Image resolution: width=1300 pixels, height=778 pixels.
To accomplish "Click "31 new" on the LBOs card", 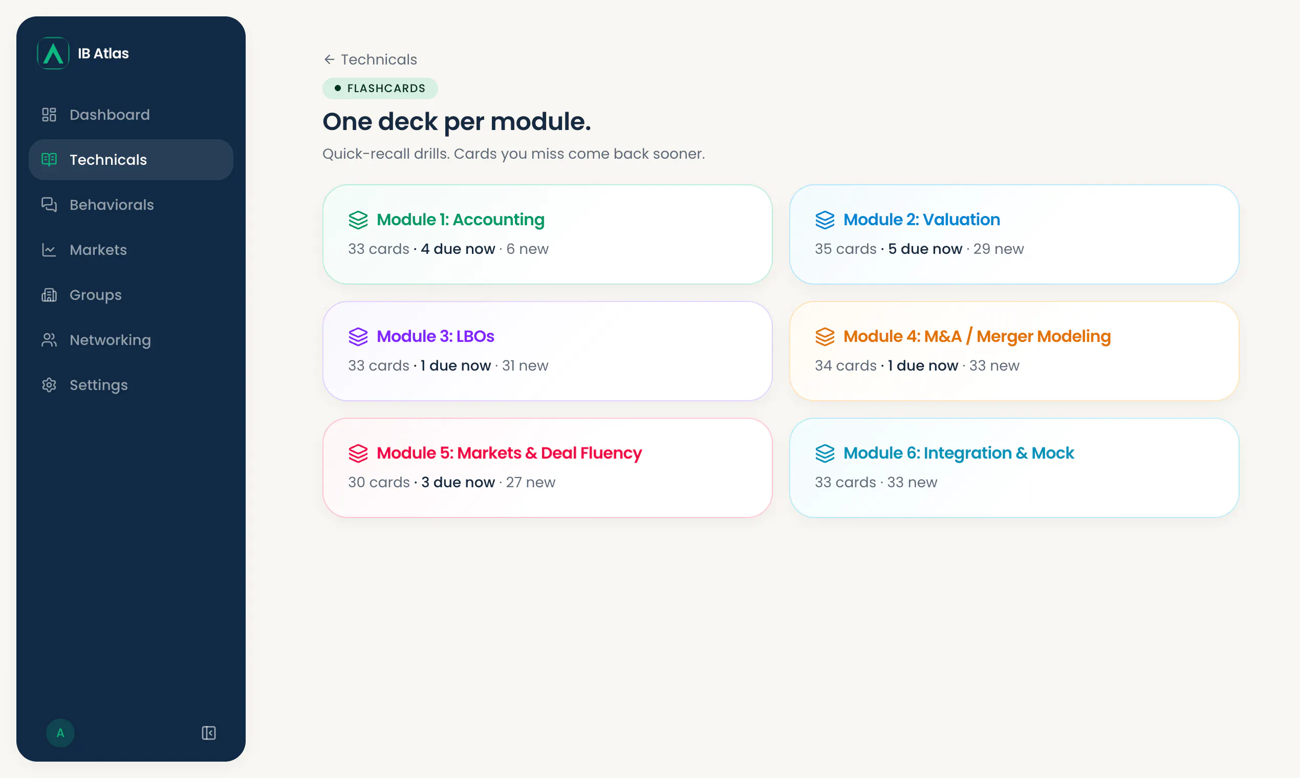I will tap(525, 366).
